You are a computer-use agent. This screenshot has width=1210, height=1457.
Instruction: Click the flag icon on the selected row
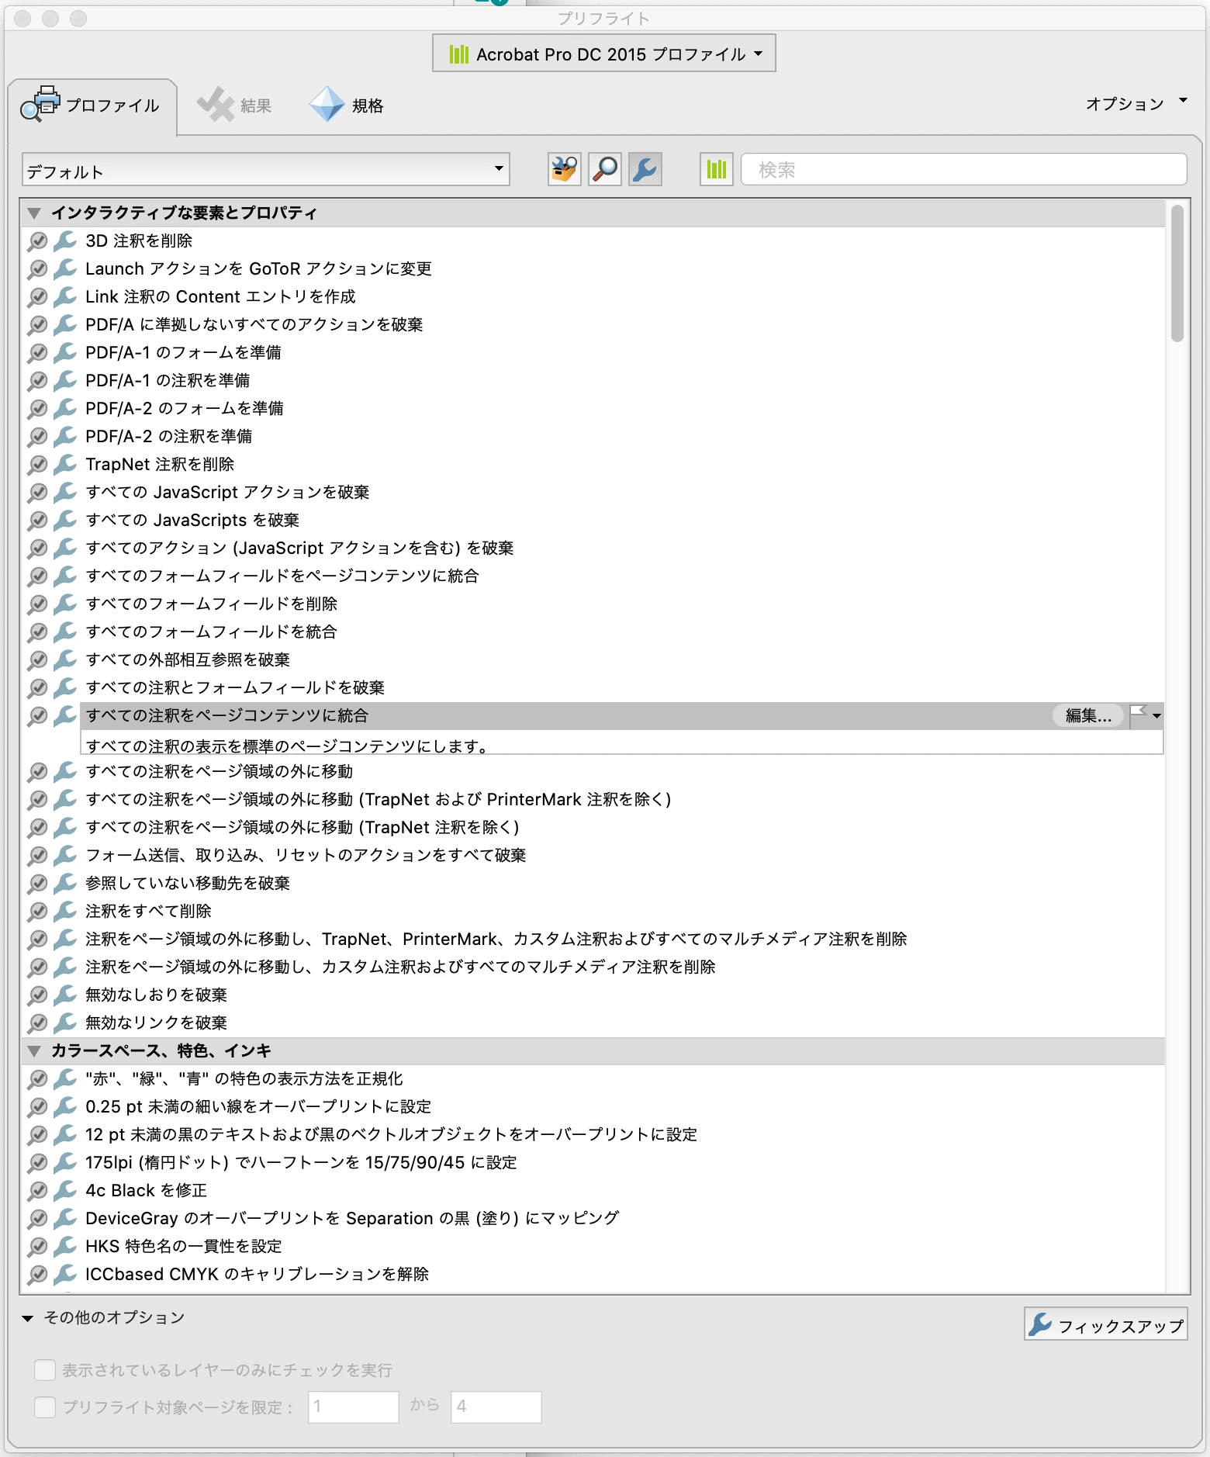(1138, 715)
